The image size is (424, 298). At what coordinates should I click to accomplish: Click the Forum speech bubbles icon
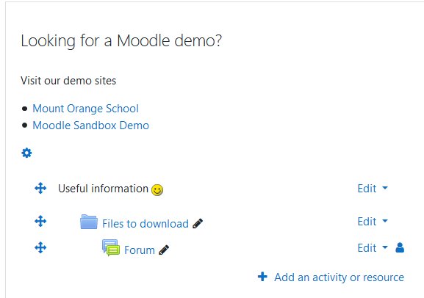point(111,248)
